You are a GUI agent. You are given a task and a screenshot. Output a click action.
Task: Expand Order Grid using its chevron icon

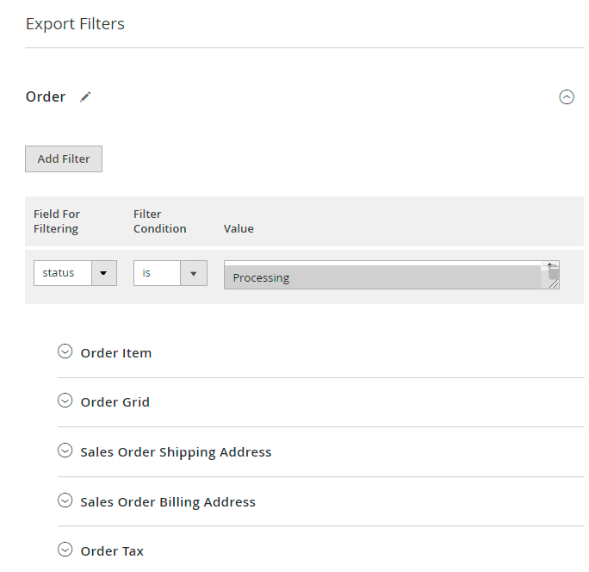(x=65, y=401)
